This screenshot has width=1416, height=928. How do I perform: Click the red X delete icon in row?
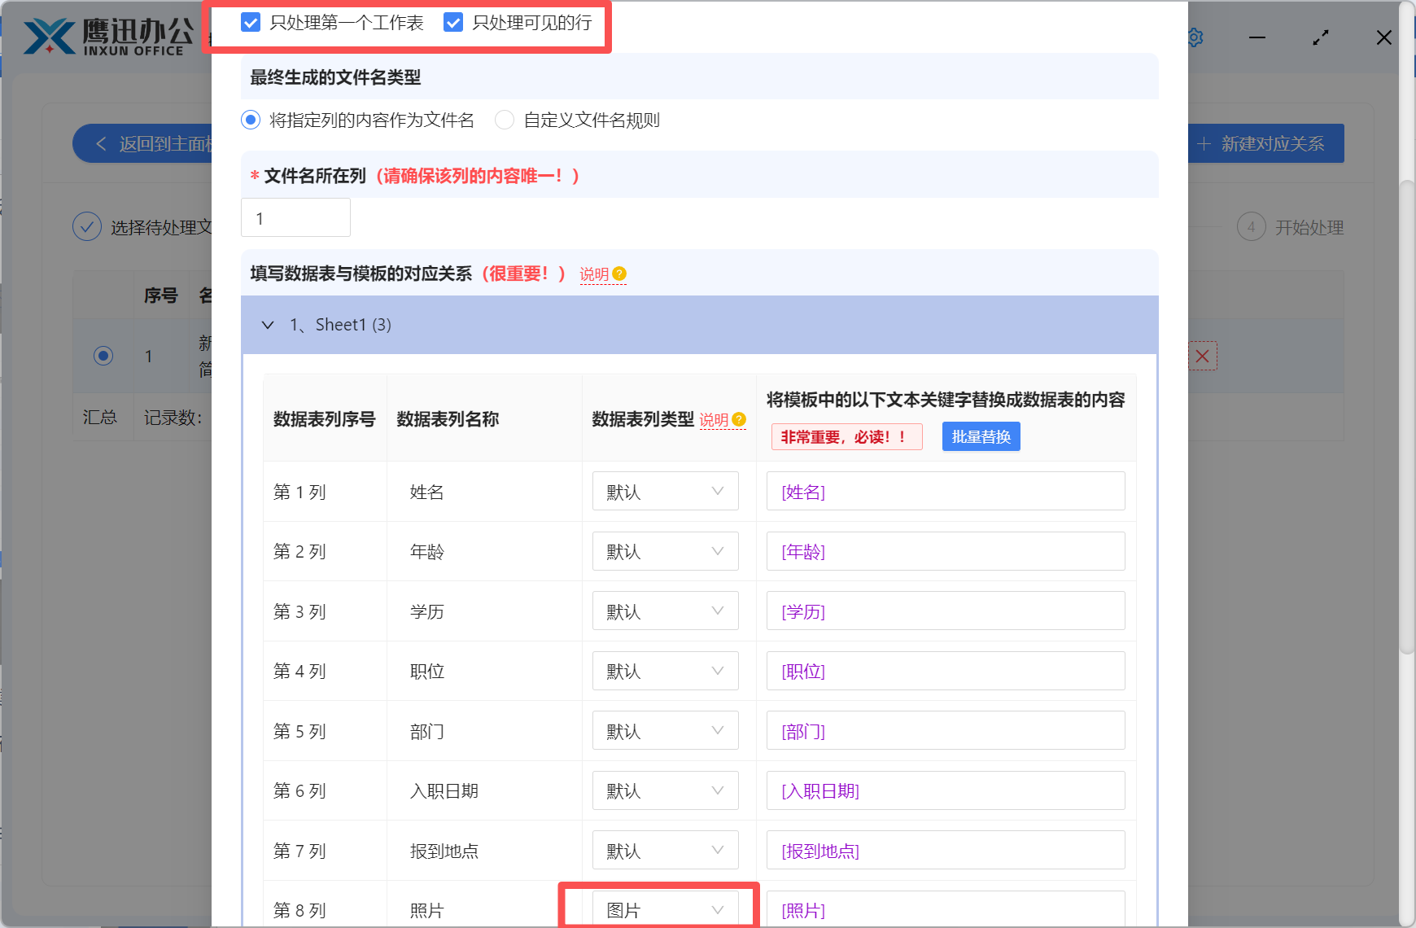[1202, 356]
